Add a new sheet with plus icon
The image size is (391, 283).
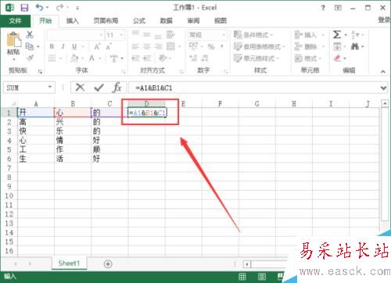(108, 264)
